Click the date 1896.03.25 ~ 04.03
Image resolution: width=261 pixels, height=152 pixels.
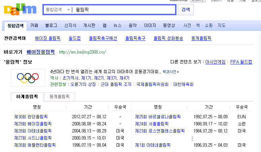pos(210,145)
